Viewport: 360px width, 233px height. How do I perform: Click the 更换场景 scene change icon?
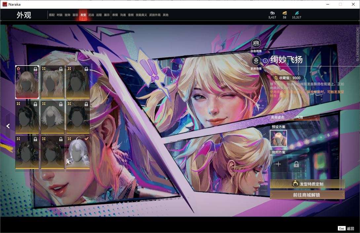pyautogui.click(x=256, y=61)
